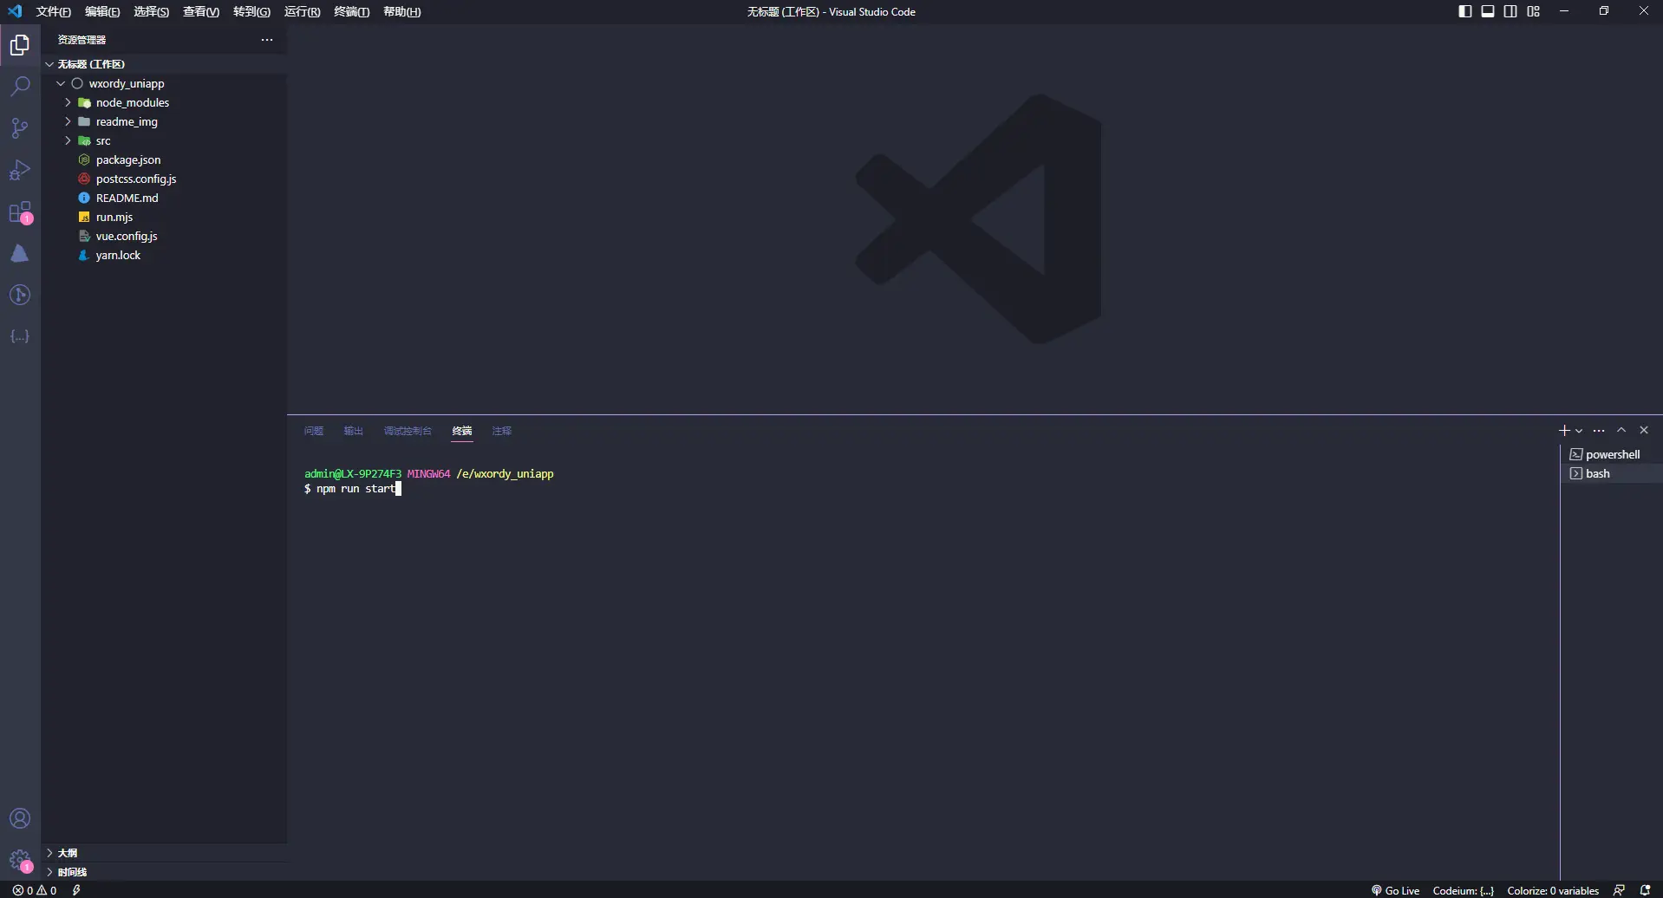Click the triangle-shaped extension icon in activity bar

tap(20, 253)
